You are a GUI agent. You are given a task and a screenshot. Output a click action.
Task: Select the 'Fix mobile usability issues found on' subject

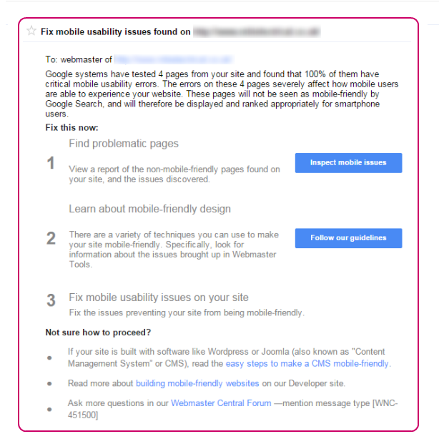[x=116, y=31]
